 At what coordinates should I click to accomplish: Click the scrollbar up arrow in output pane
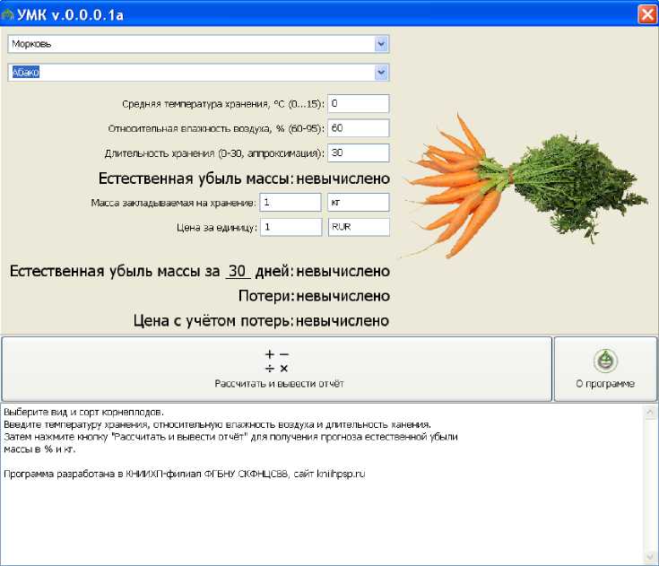tap(650, 411)
